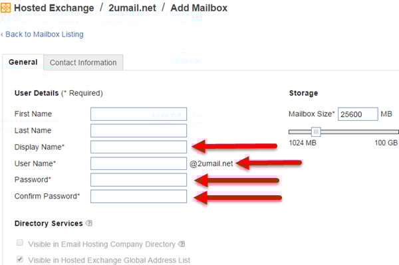Image resolution: width=399 pixels, height=265 pixels.
Task: Click the Mailbox Size MB input
Action: tap(358, 114)
